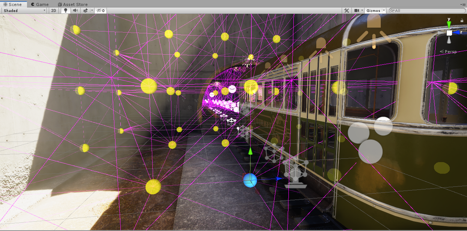Open the component tools wrench icon

[x=347, y=10]
